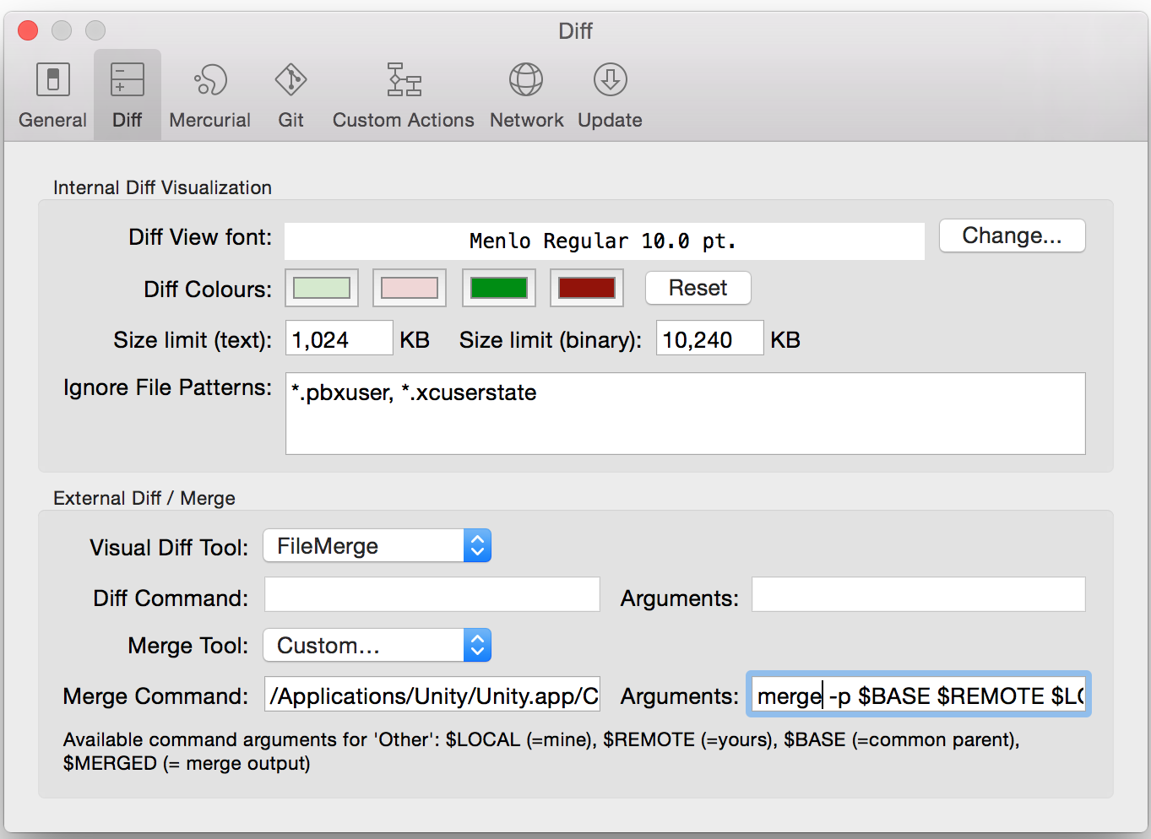Image resolution: width=1151 pixels, height=839 pixels.
Task: Click inside Ignore File Patterns text box
Action: click(x=686, y=414)
